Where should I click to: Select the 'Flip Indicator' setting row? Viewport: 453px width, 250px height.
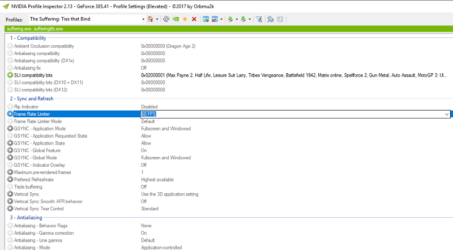[x=26, y=107]
